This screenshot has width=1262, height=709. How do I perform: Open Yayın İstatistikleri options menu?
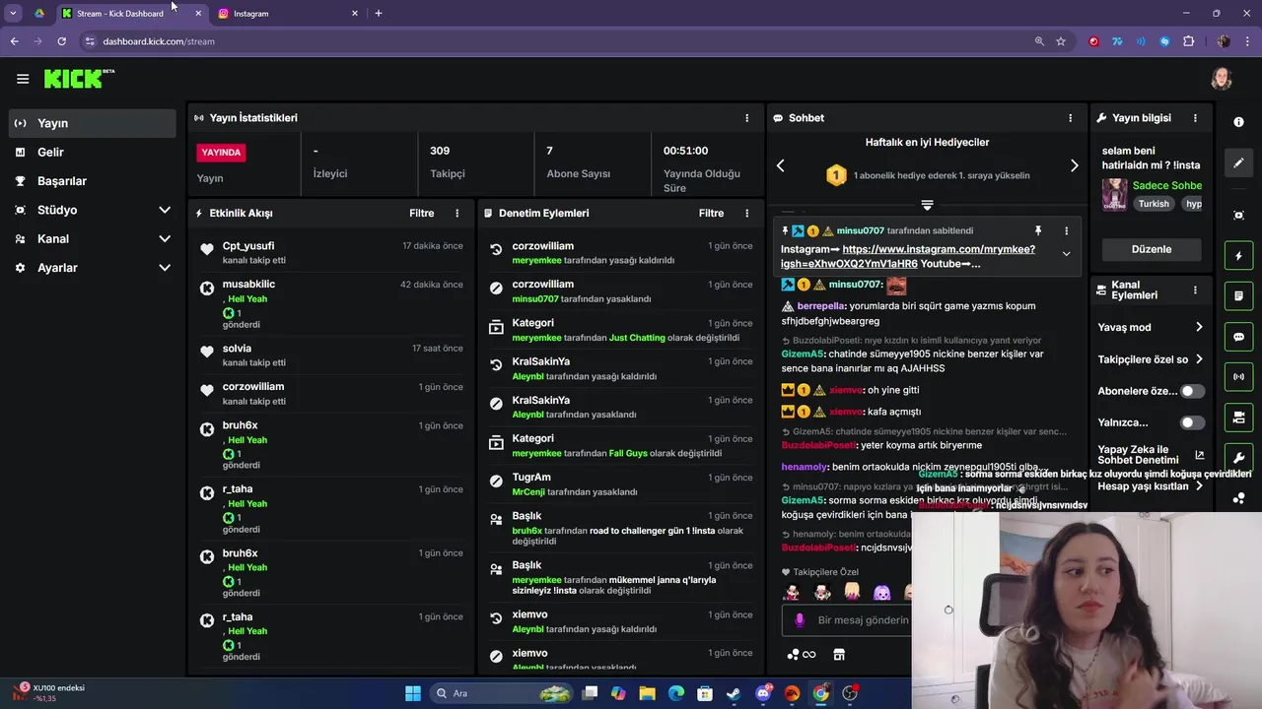point(747,118)
